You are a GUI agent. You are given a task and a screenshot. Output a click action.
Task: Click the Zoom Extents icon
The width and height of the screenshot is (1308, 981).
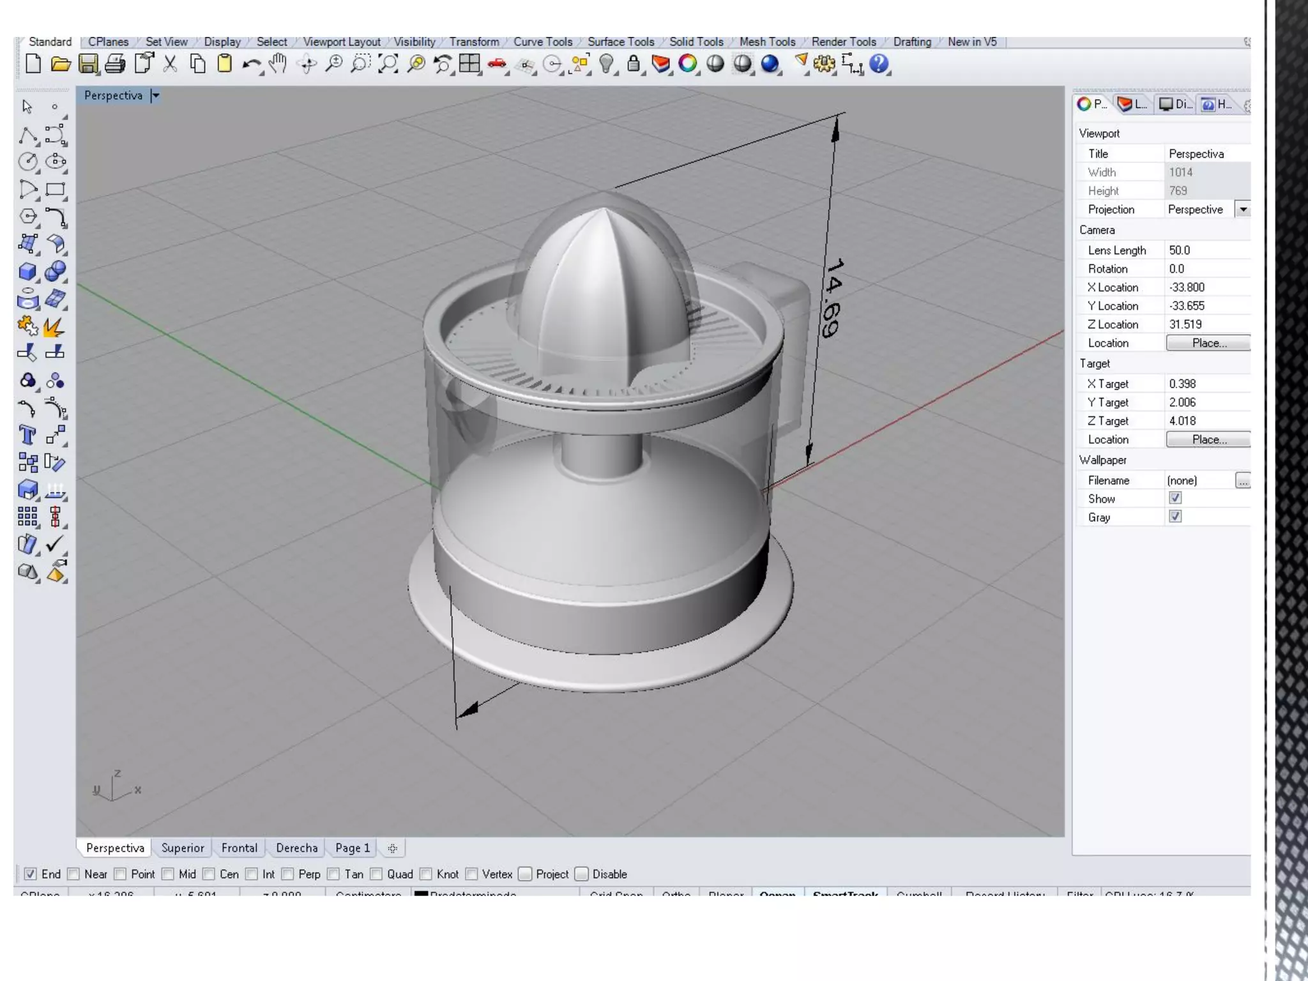[388, 64]
